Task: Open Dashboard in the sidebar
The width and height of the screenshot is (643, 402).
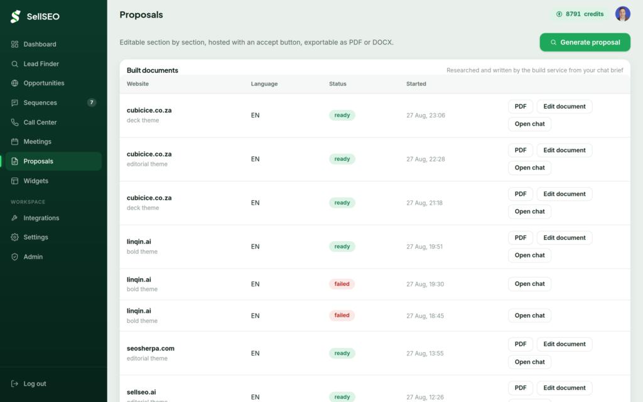Action: click(x=53, y=45)
